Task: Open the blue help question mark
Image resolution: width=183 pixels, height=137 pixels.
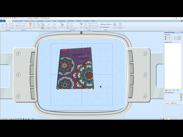Action: coord(182,21)
